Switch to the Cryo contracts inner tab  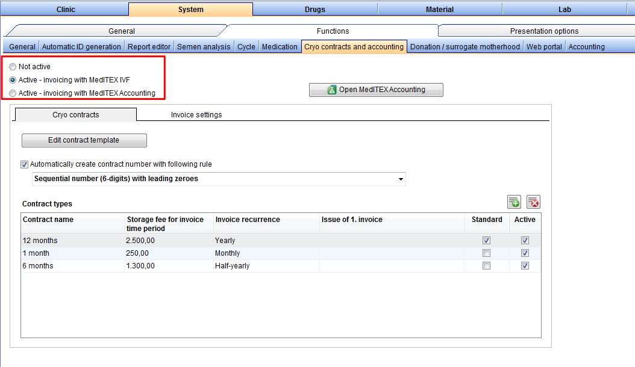(76, 115)
